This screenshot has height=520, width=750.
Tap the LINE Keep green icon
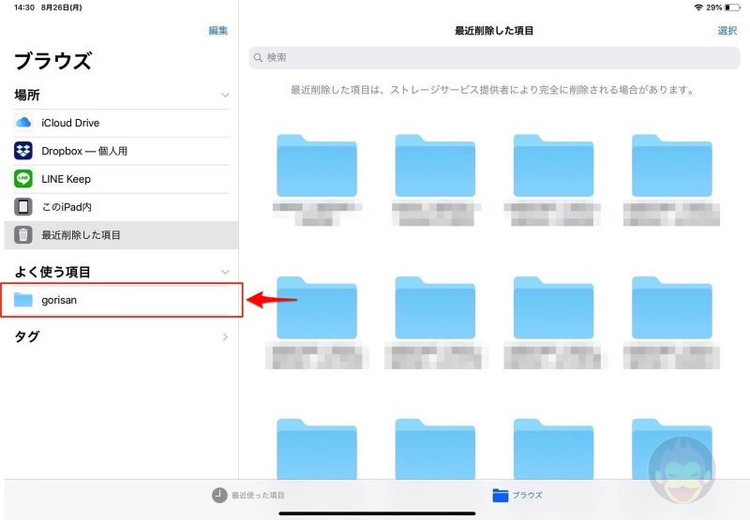(22, 179)
